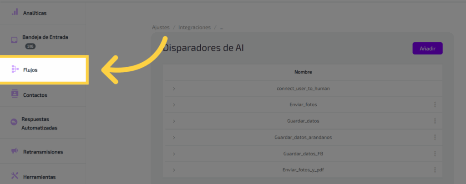Viewport: 466px width, 184px height.
Task: Click the Integraciones breadcrumb link
Action: pos(194,27)
